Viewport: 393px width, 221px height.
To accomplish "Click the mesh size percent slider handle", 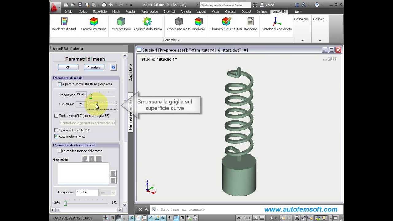I will click(65, 203).
